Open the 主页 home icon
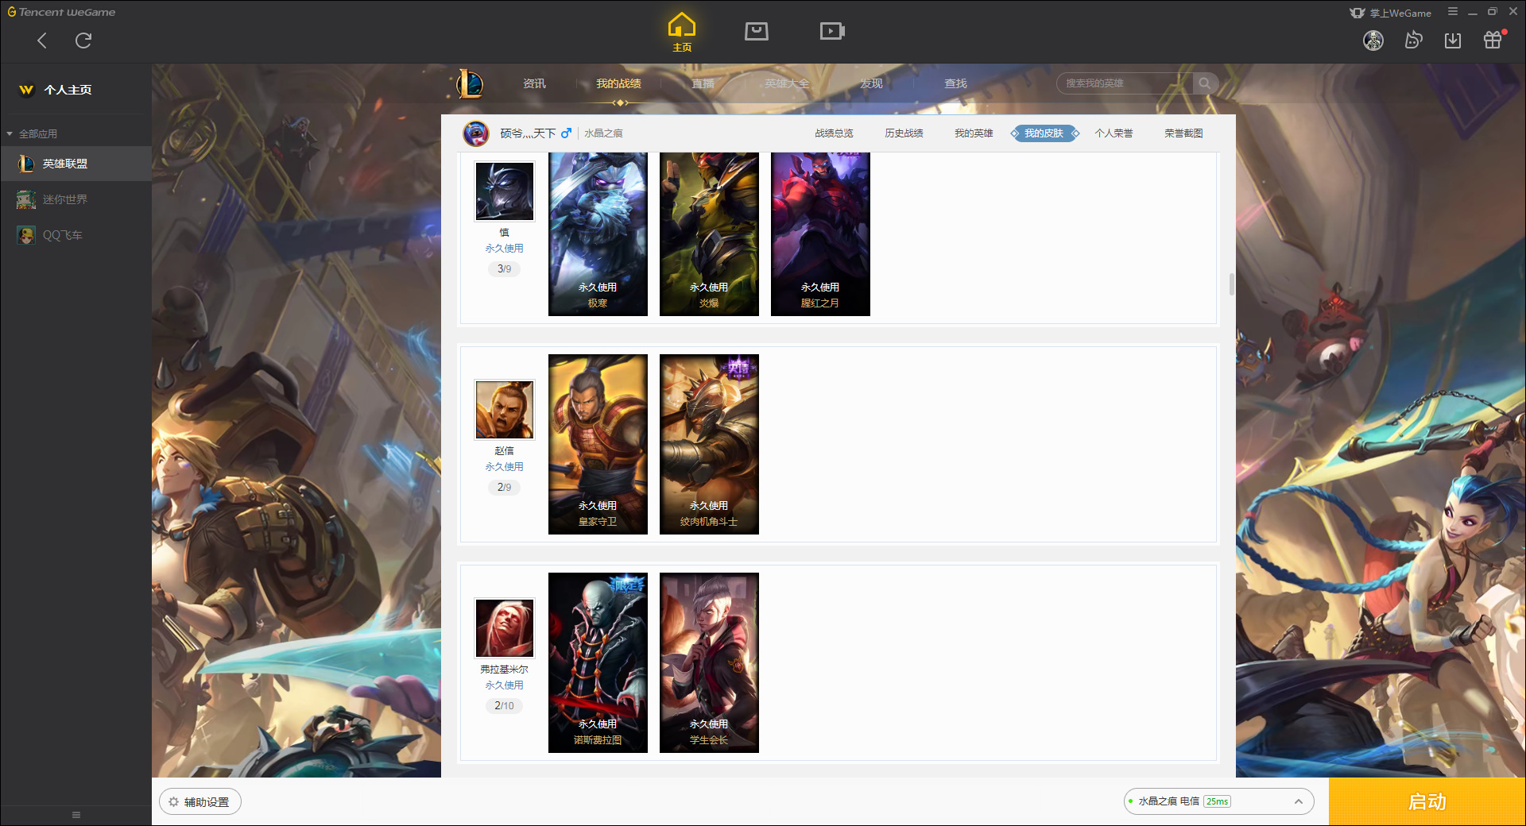1526x826 pixels. click(682, 32)
